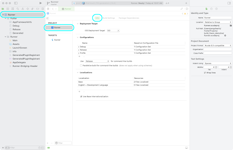Open the Symbol navigator

coord(13,9)
